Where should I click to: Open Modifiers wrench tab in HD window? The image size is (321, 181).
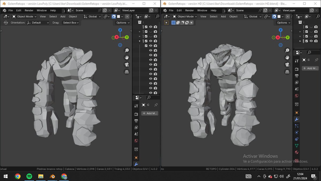[x=296, y=119]
